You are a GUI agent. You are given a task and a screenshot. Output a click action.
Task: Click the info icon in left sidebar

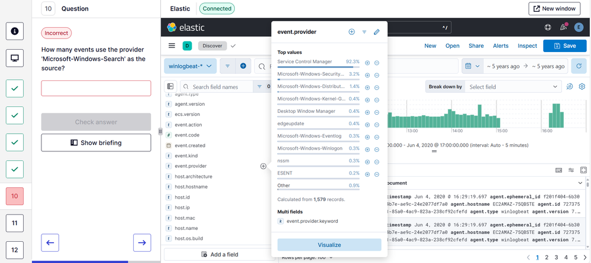tap(15, 31)
